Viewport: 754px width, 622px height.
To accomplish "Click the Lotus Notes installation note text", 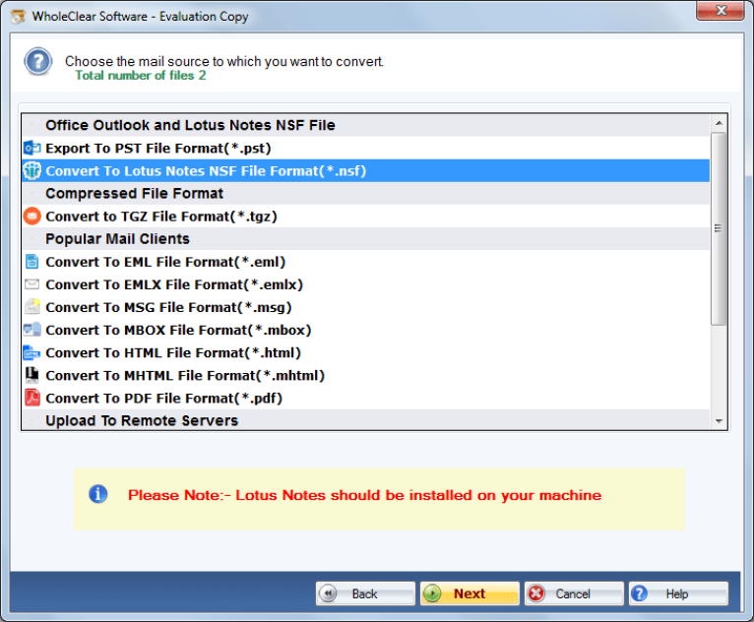I will coord(364,495).
